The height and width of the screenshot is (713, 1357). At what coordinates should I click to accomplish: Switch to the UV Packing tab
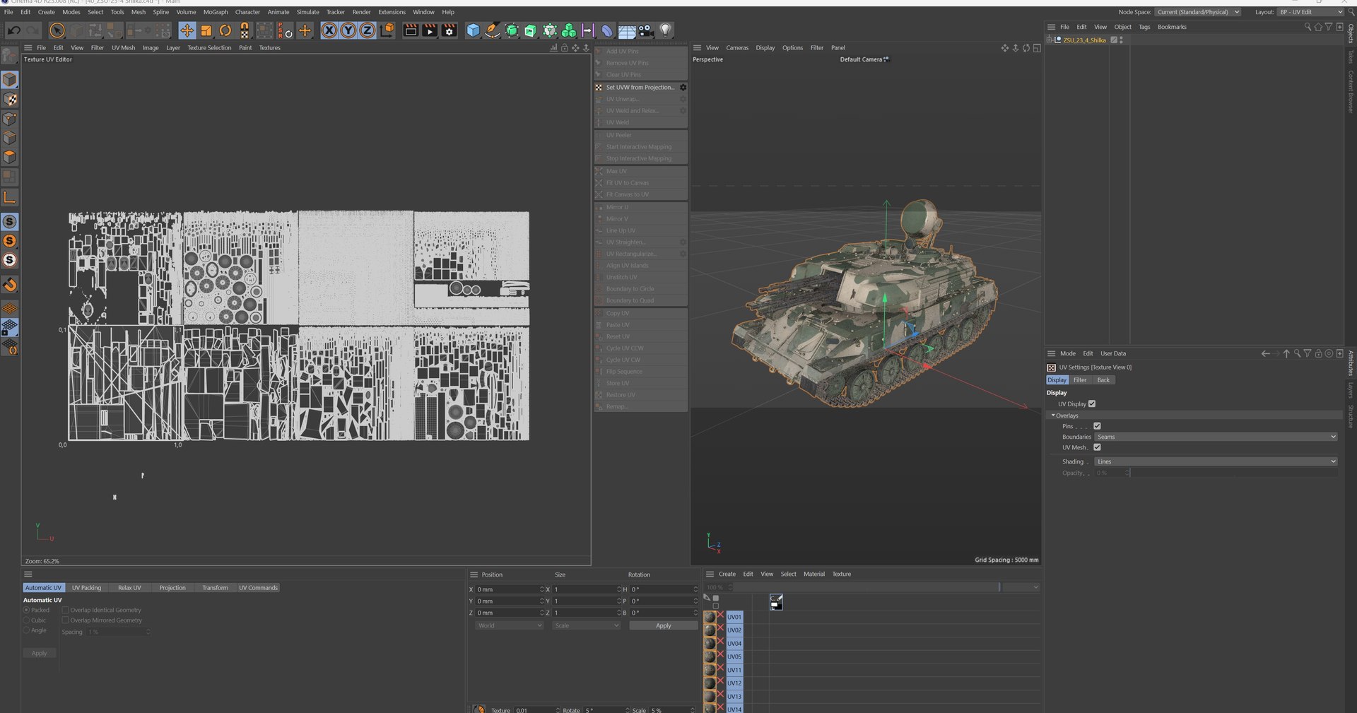[x=86, y=588]
